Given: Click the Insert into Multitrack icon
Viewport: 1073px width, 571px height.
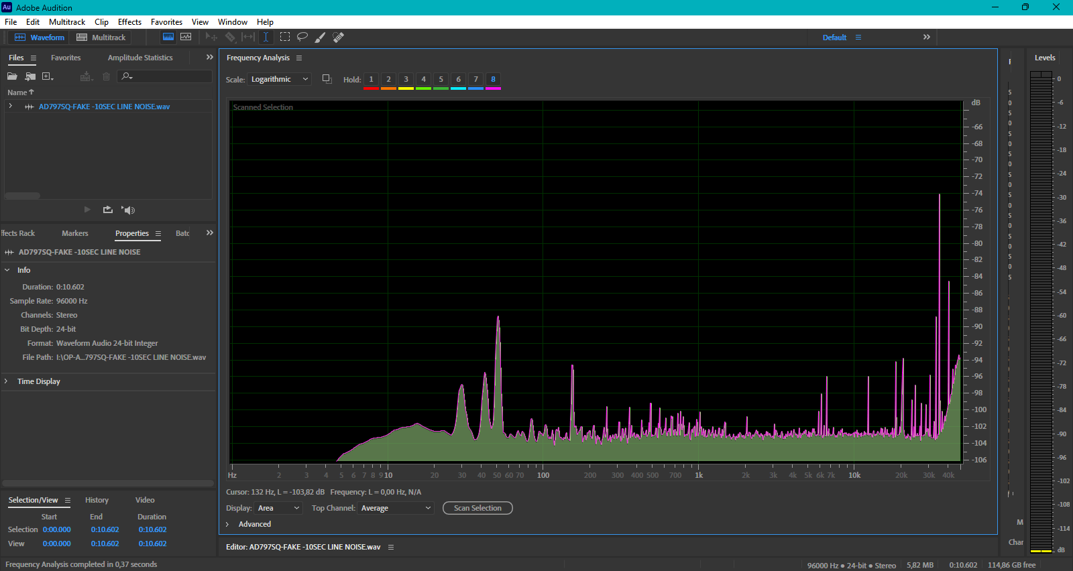Looking at the screenshot, I should pos(86,76).
